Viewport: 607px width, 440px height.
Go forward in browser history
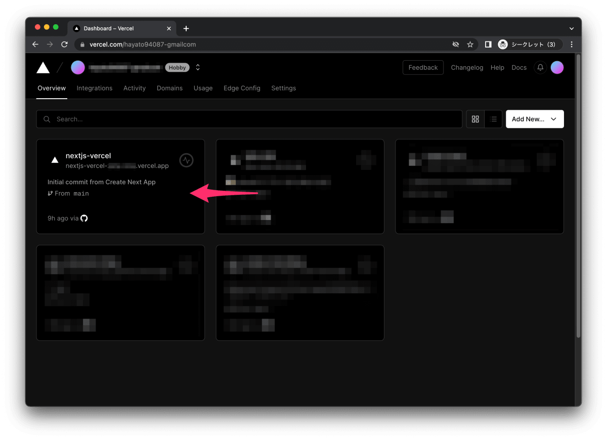pyautogui.click(x=50, y=45)
